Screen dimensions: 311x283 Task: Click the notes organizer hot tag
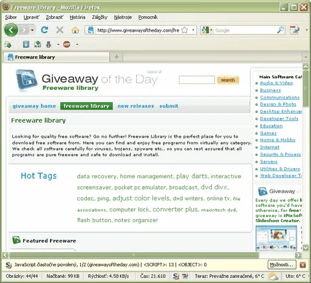pos(136,220)
